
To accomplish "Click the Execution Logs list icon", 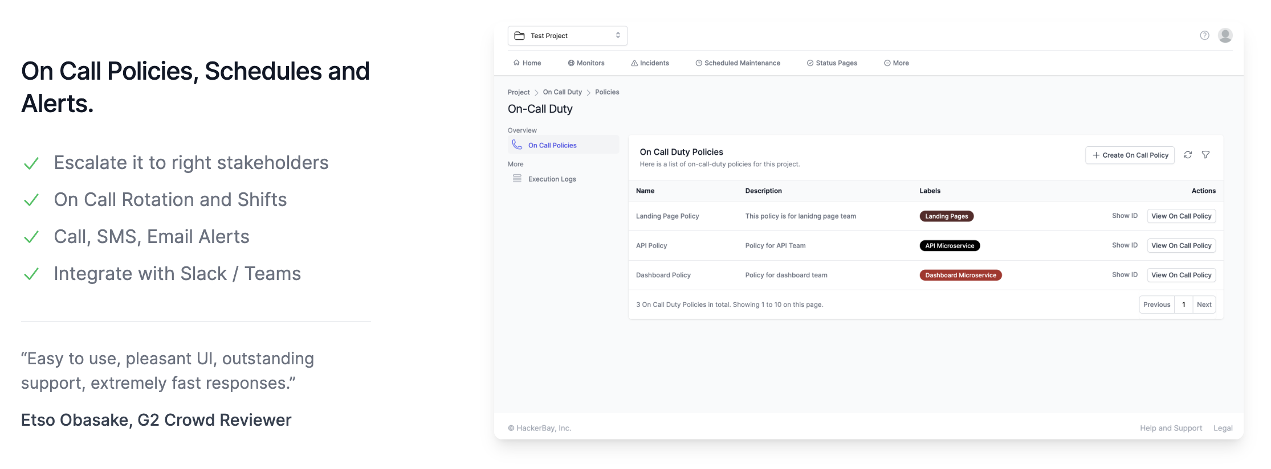I will pyautogui.click(x=517, y=179).
